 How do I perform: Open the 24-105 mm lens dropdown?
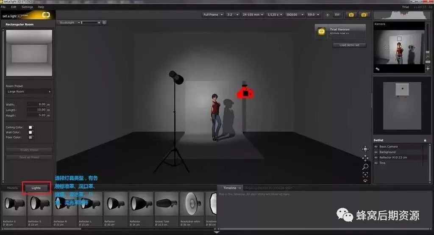click(x=253, y=15)
